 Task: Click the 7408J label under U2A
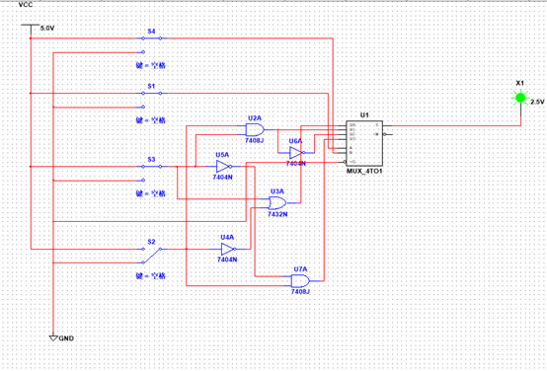point(255,140)
